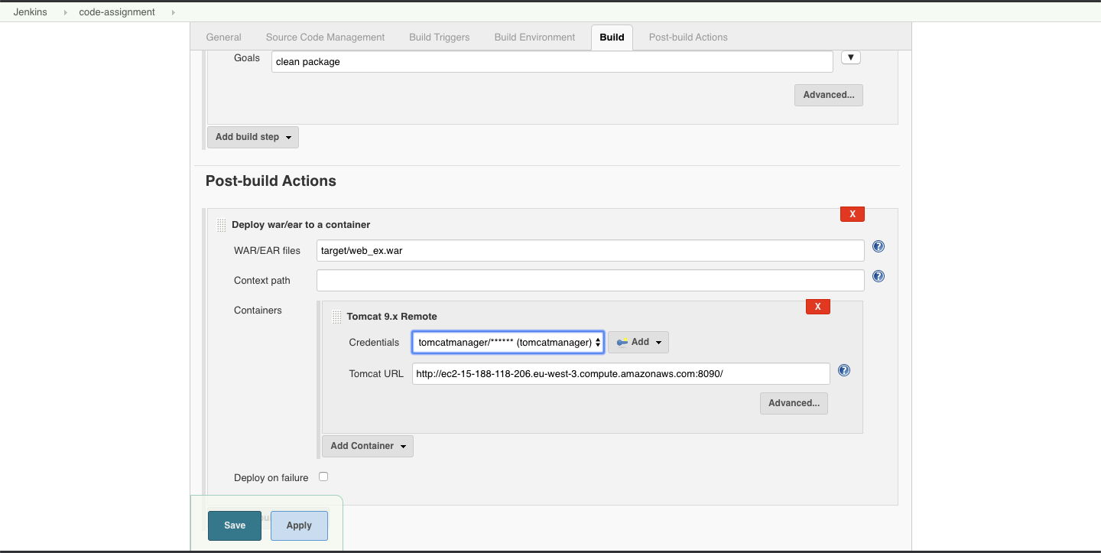This screenshot has width=1101, height=553.
Task: Open Advanced options for the Maven goals
Action: click(x=828, y=95)
